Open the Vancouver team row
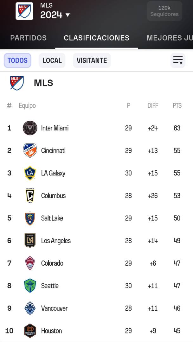 pos(96,308)
